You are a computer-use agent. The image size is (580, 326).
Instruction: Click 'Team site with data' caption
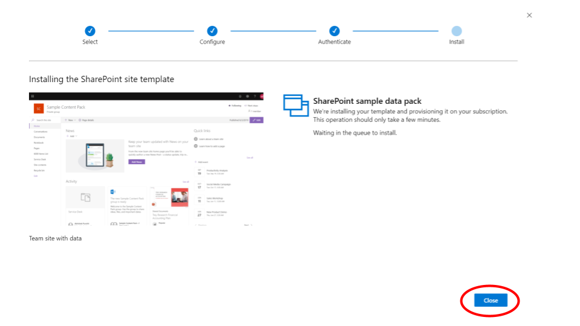pos(55,238)
